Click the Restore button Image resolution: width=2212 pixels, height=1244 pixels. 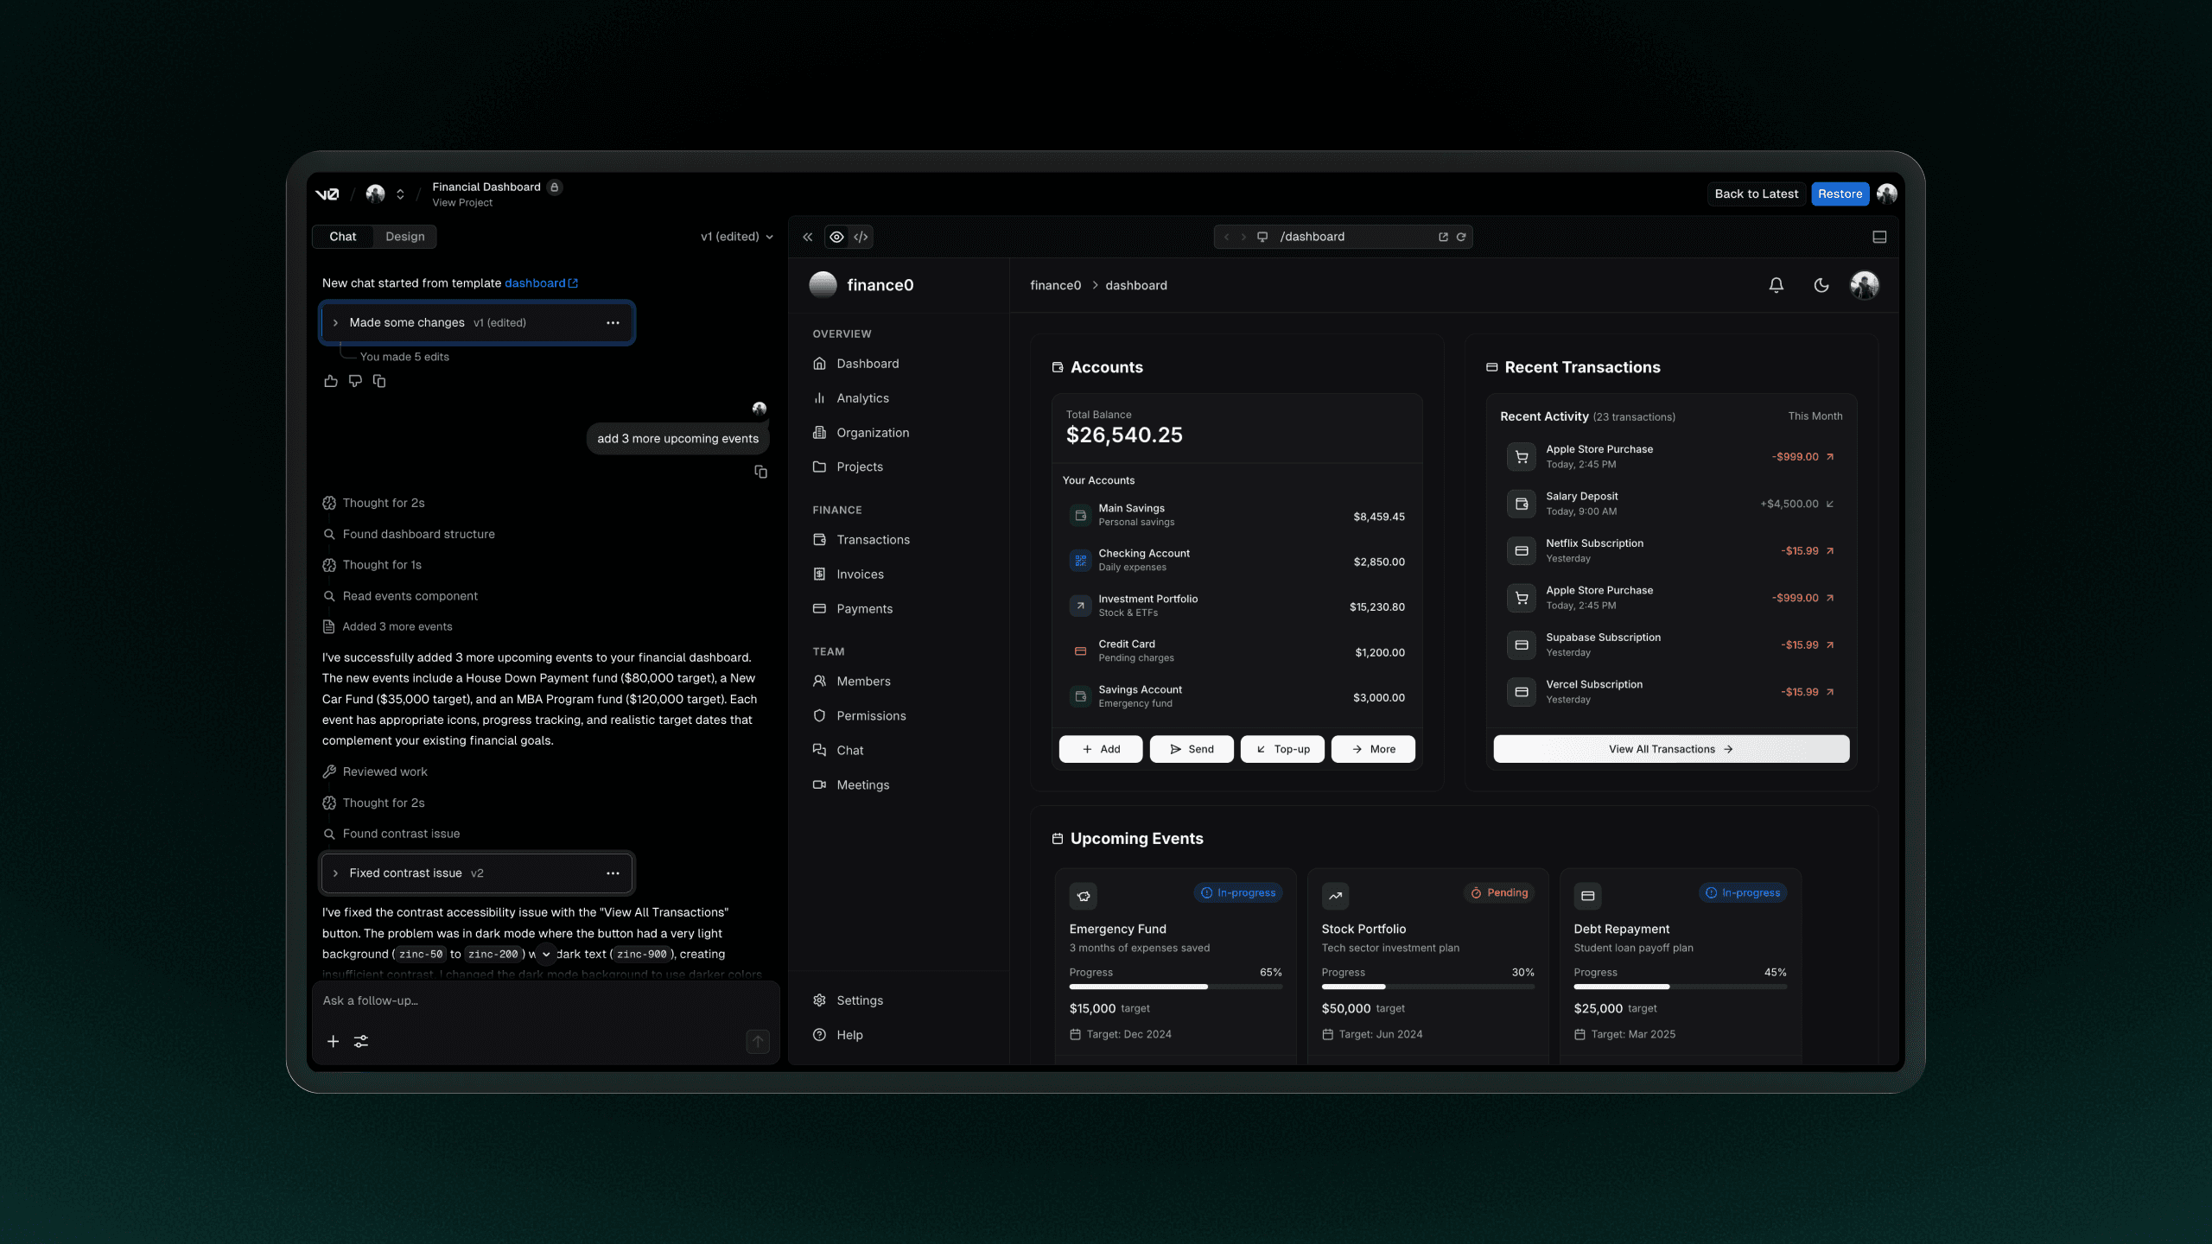tap(1840, 194)
